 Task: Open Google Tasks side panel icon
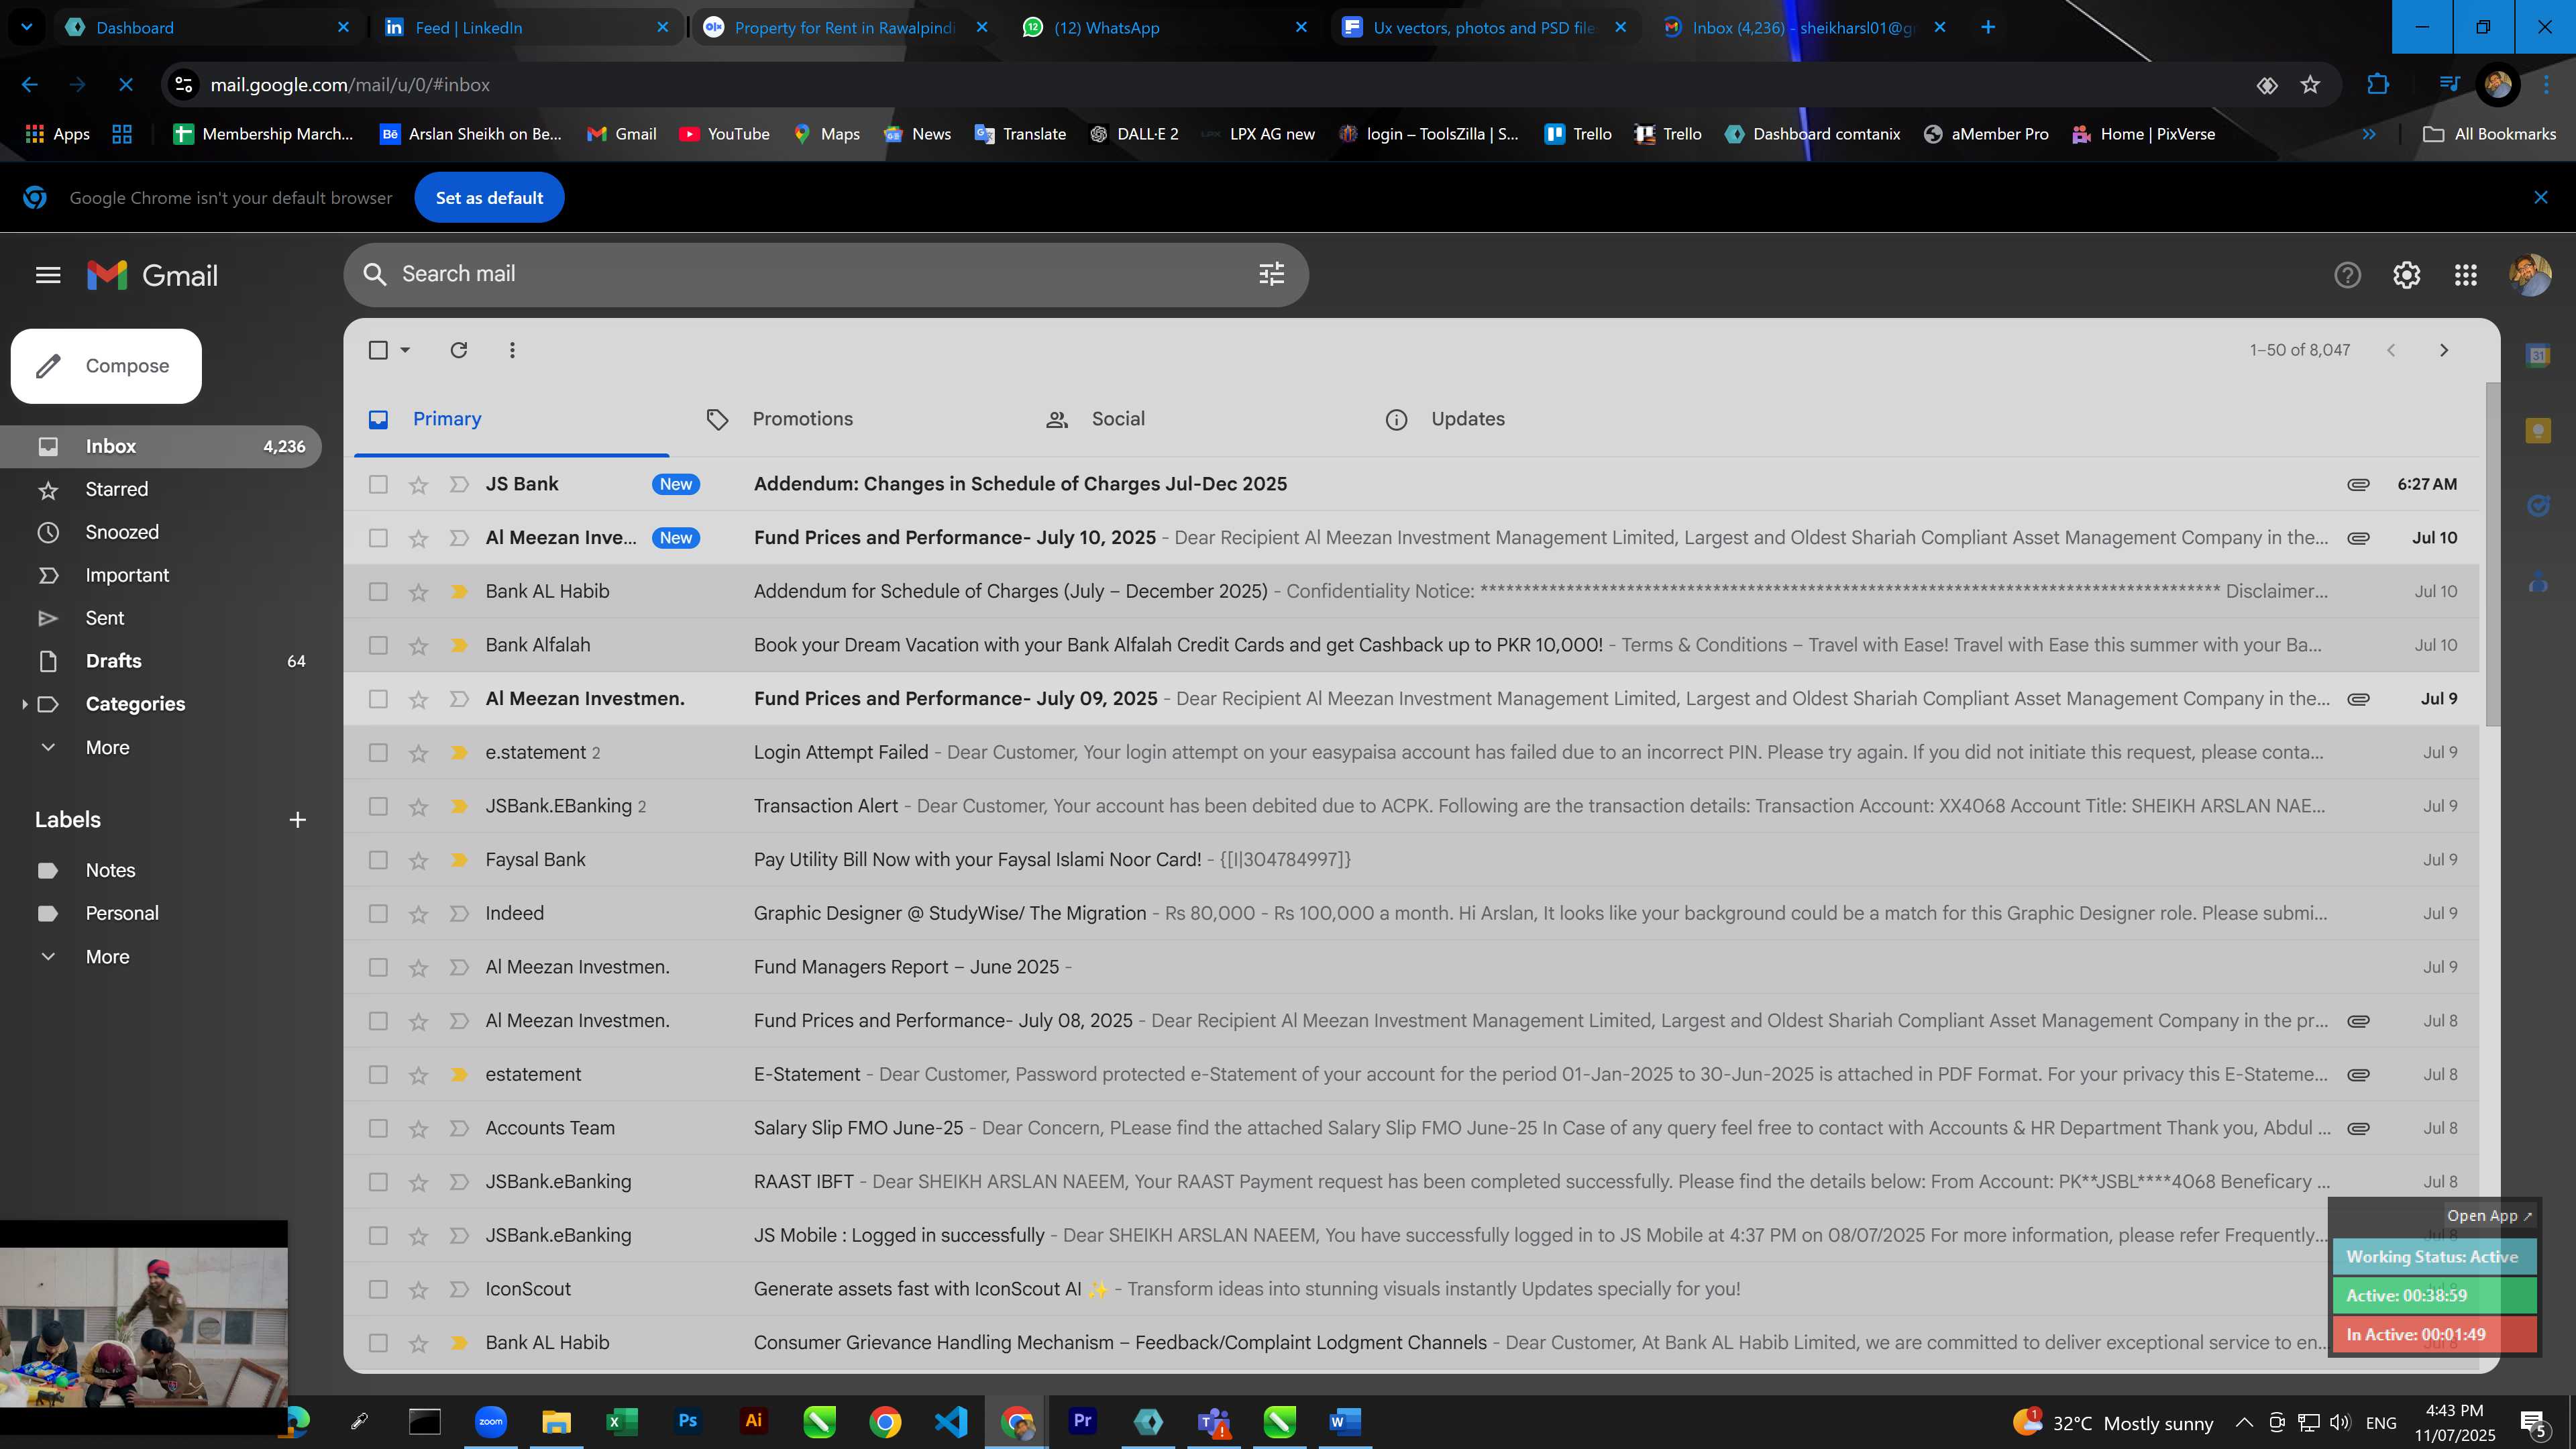[x=2537, y=506]
